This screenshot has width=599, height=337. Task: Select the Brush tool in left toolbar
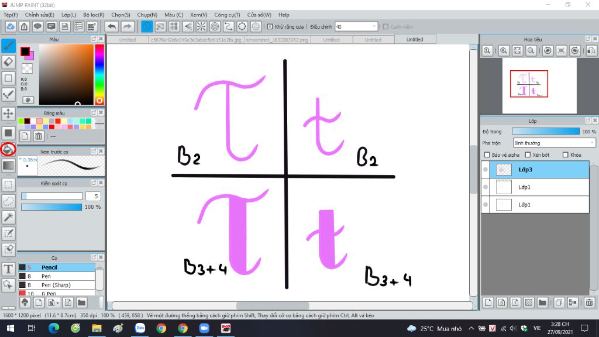point(8,46)
